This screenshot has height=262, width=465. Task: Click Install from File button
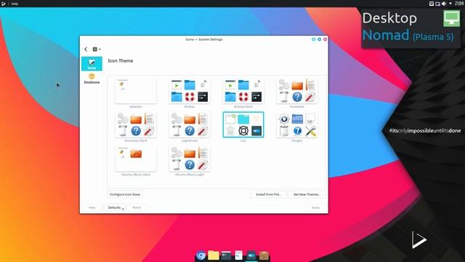268,194
